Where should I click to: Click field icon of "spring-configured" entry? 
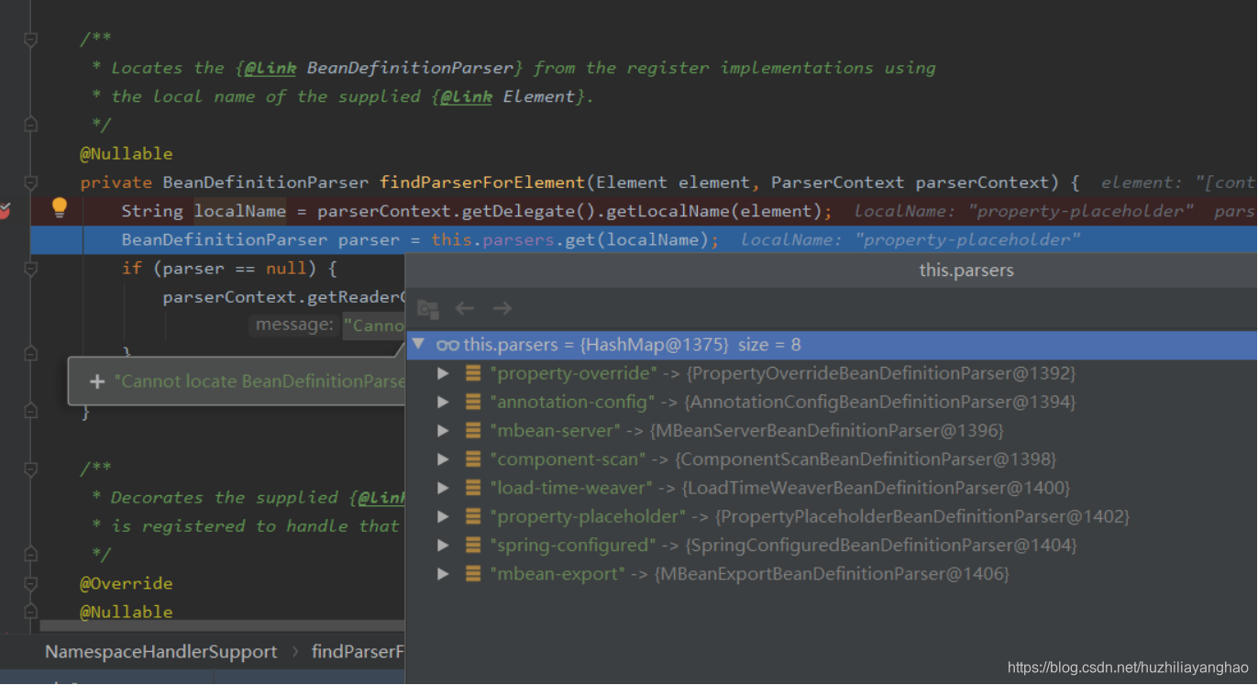click(473, 545)
